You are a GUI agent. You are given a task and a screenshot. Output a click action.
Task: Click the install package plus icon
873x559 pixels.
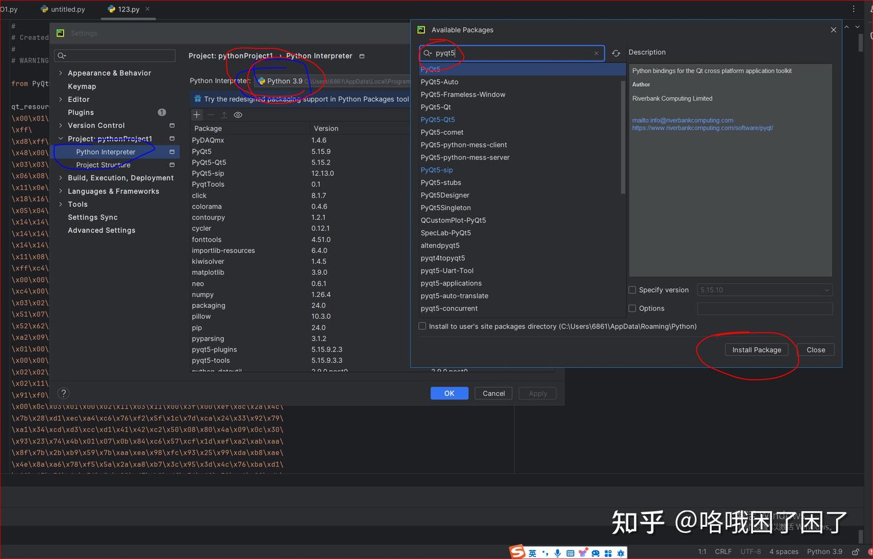(196, 115)
